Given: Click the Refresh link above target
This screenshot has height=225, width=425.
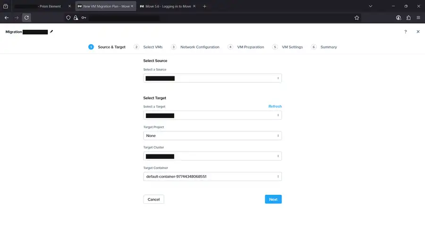Looking at the screenshot, I should (x=275, y=106).
